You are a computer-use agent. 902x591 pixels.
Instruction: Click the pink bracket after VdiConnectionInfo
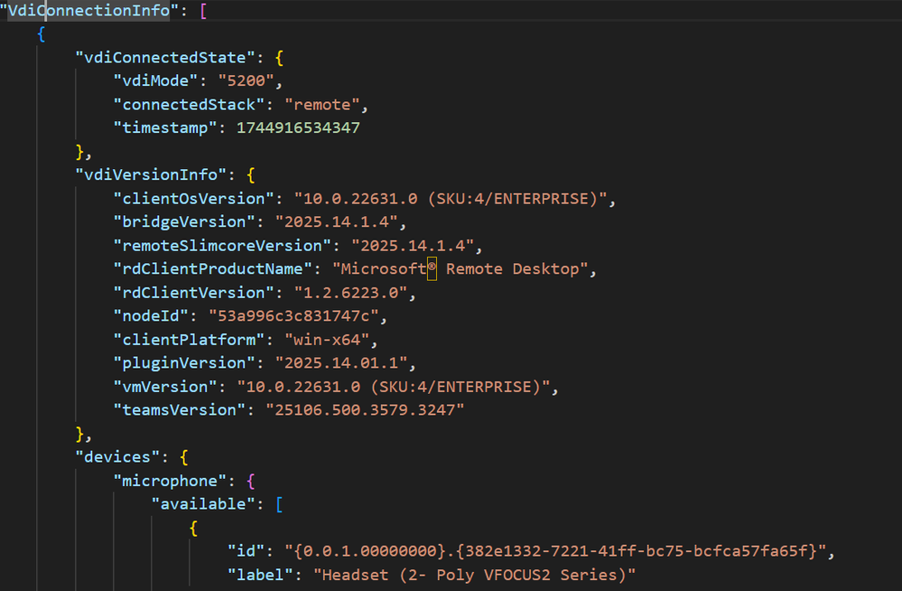click(203, 11)
